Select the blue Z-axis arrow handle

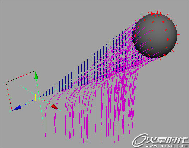click(x=17, y=108)
